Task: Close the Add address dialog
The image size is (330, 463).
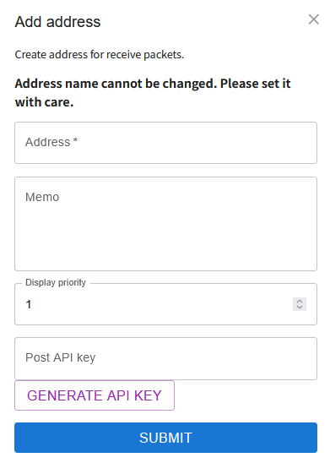Action: (313, 19)
